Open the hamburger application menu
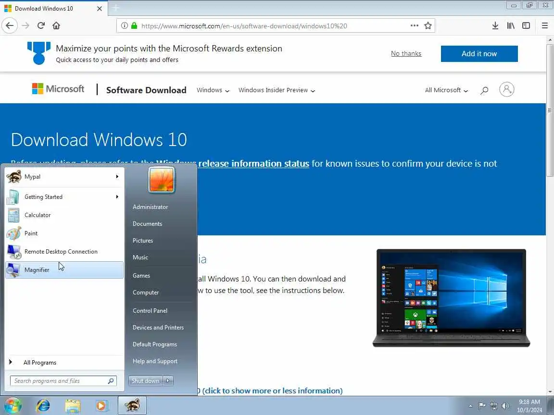The height and width of the screenshot is (415, 554). pos(544,25)
